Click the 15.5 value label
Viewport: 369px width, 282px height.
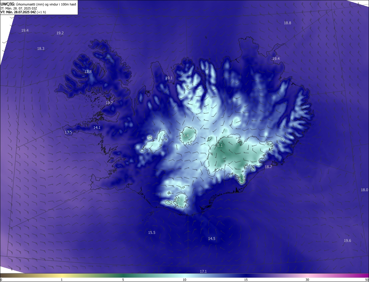point(152,233)
